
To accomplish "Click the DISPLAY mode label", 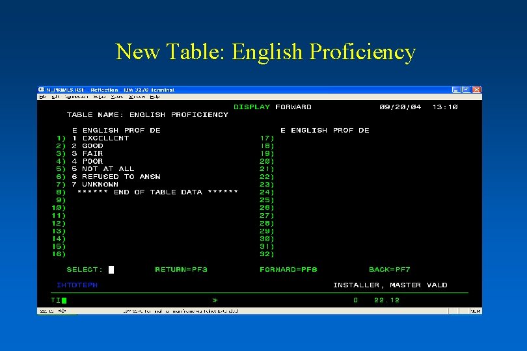I will point(252,107).
